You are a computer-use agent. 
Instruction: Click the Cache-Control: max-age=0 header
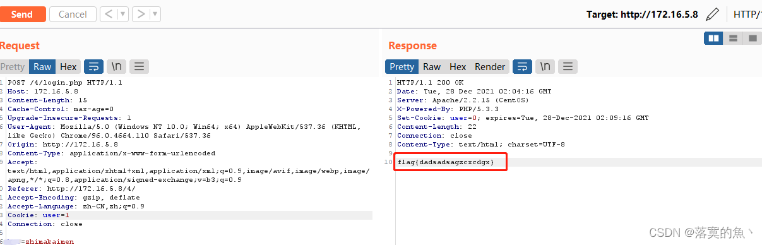tap(61, 109)
